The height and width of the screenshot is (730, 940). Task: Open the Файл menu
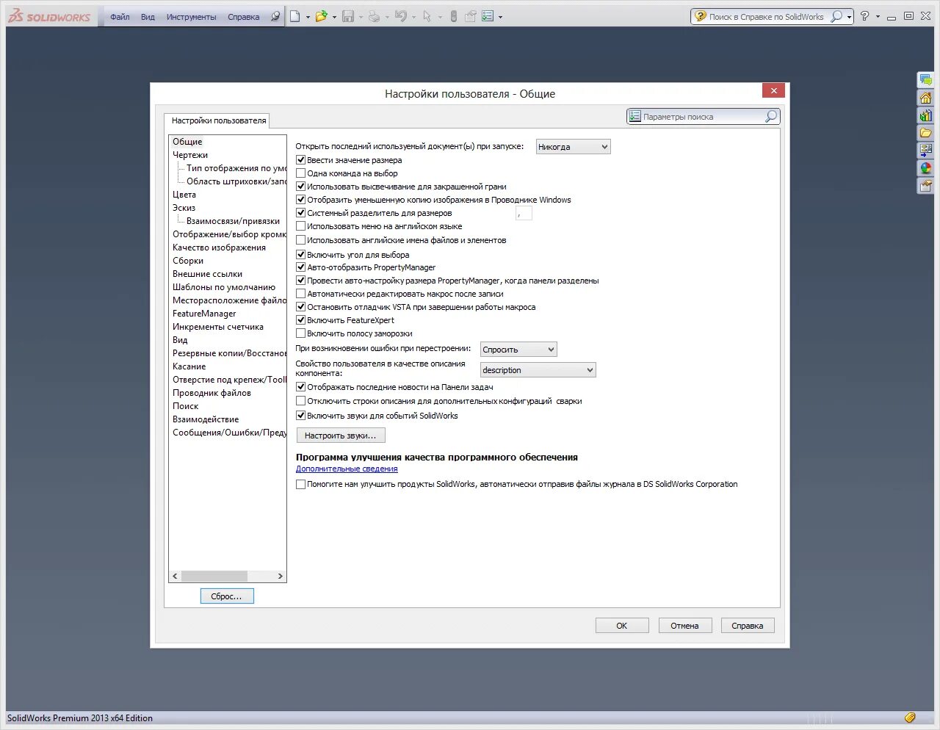(x=120, y=17)
